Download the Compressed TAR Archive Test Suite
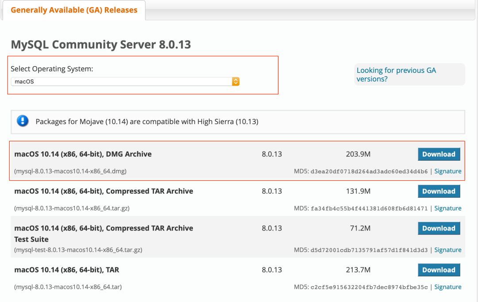 (x=439, y=228)
